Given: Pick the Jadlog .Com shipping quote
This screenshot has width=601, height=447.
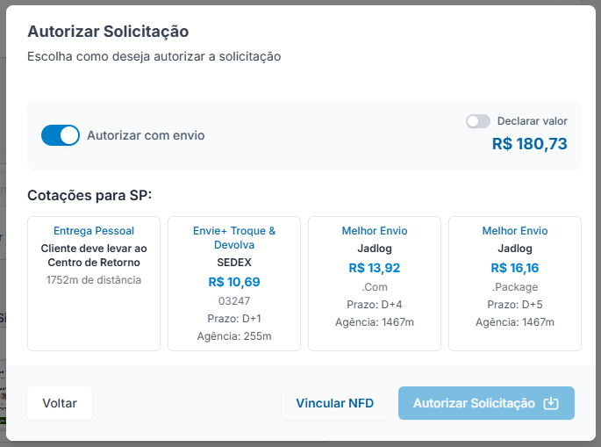Looking at the screenshot, I should coord(375,283).
